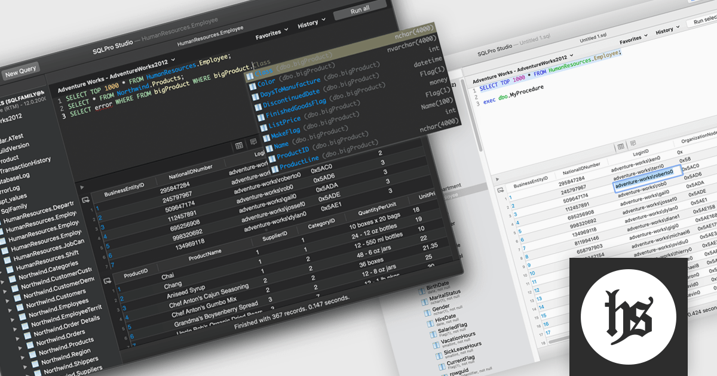This screenshot has height=376, width=717.
Task: Click the table grid icon in the light window
Action: pyautogui.click(x=621, y=146)
